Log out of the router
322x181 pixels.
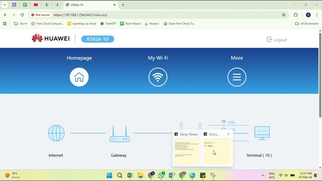pyautogui.click(x=277, y=40)
